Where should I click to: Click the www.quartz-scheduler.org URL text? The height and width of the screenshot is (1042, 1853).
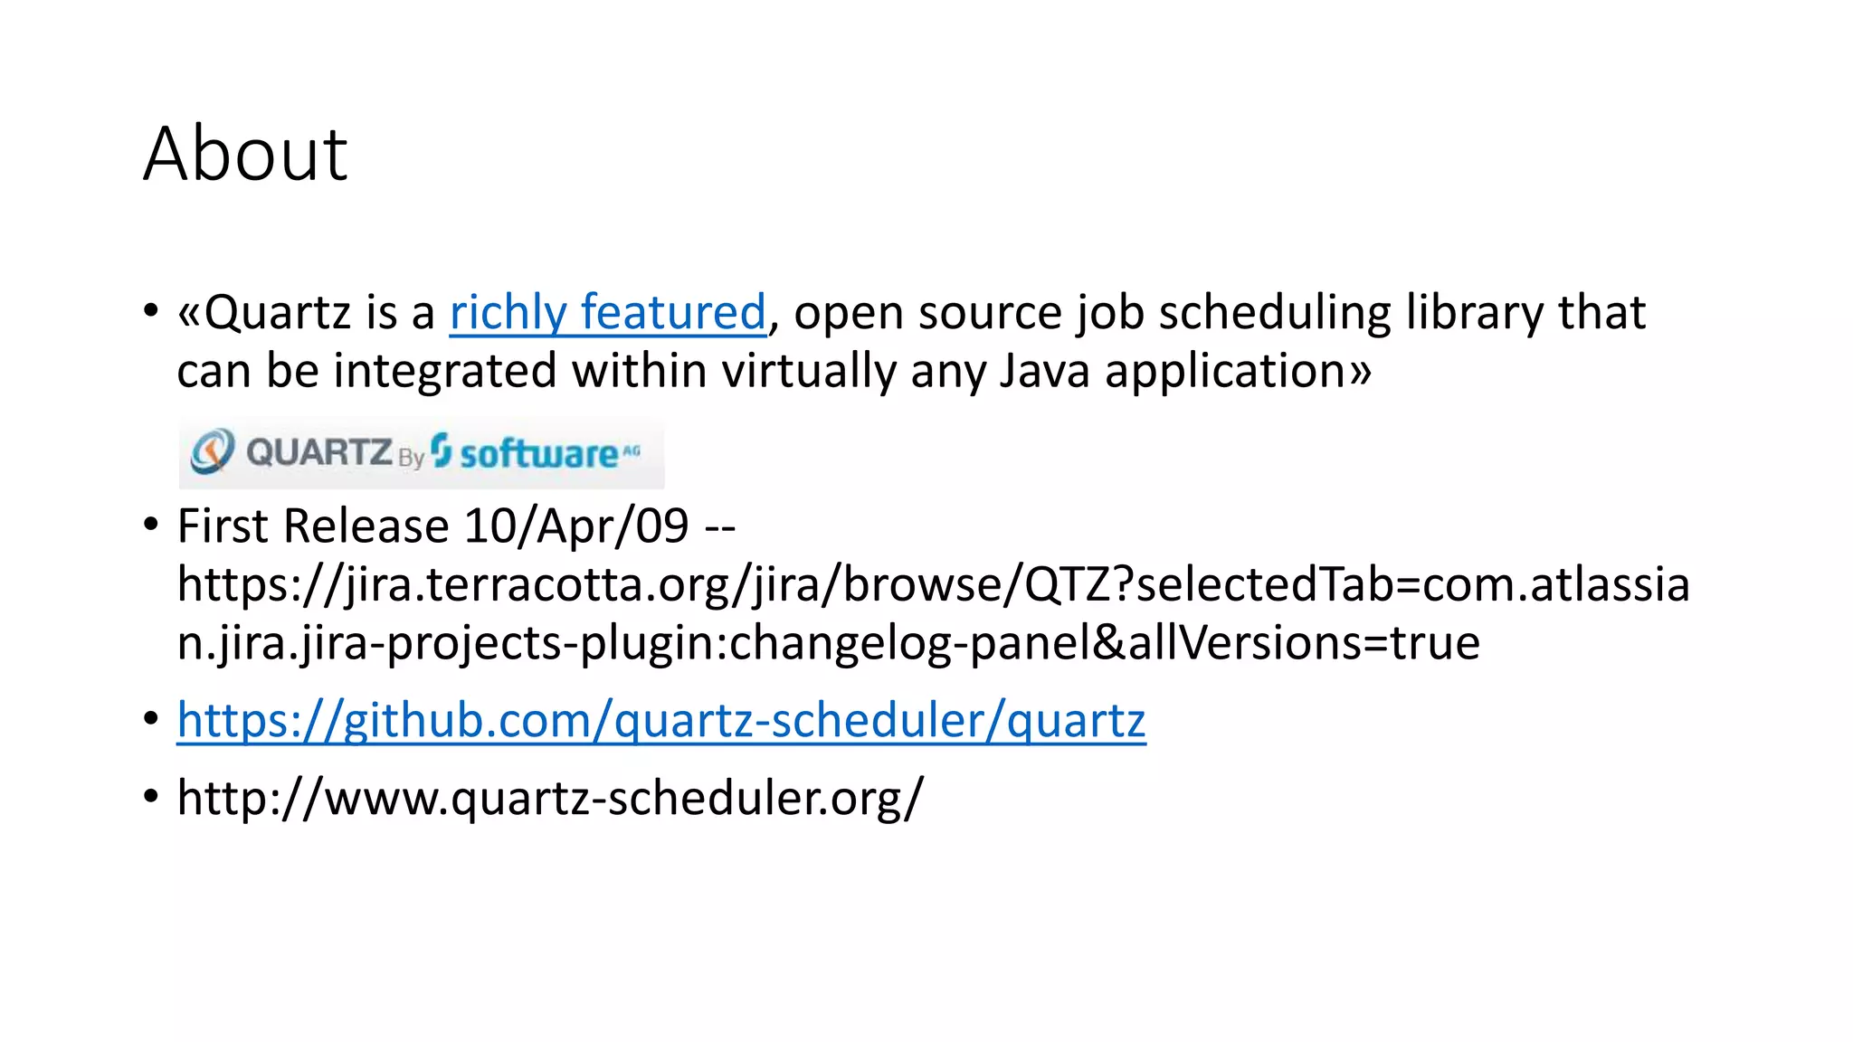550,798
